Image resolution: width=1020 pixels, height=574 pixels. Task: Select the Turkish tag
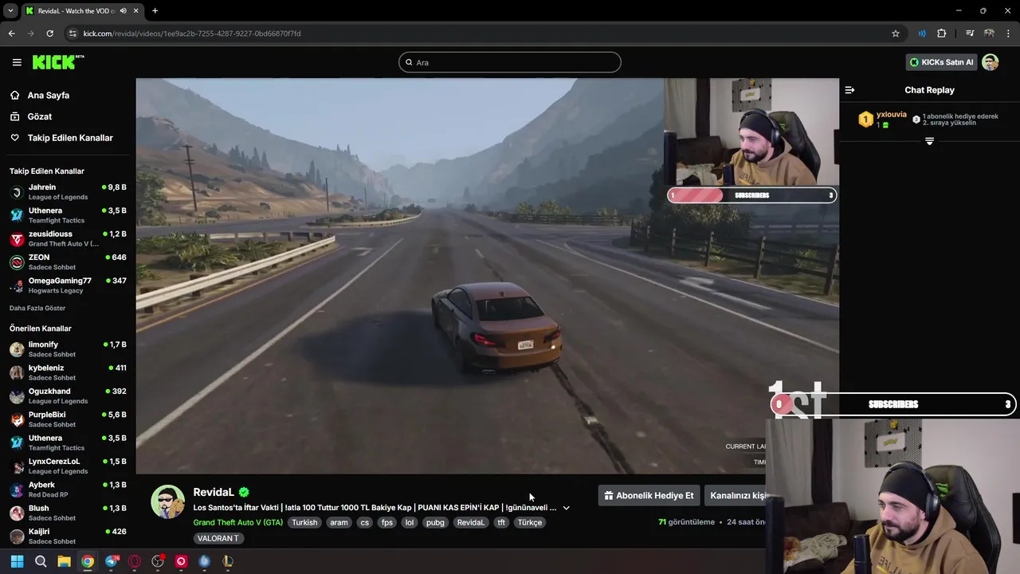coord(304,522)
